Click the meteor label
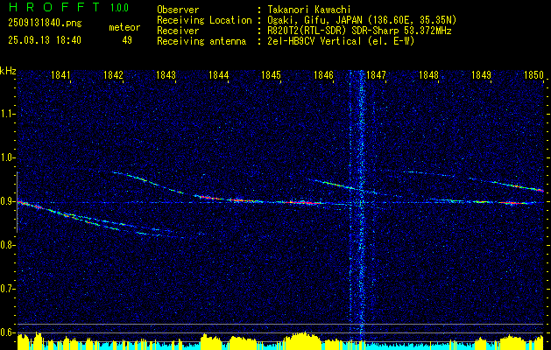The height and width of the screenshot is (350, 551). coord(124,27)
